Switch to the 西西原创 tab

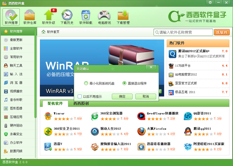(81, 103)
